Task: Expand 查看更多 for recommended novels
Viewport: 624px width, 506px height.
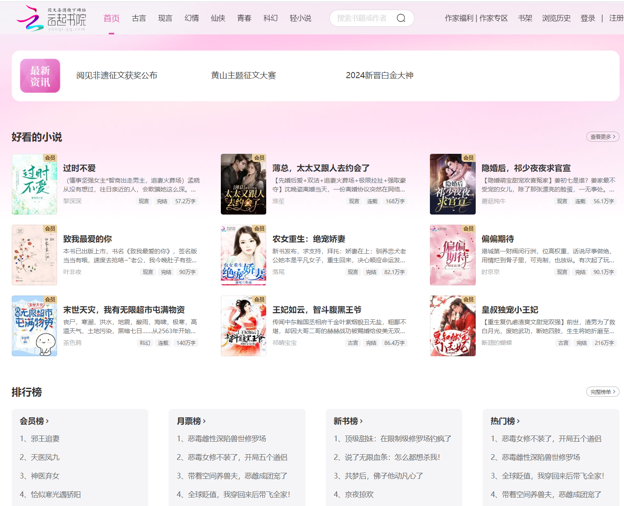Action: point(603,137)
